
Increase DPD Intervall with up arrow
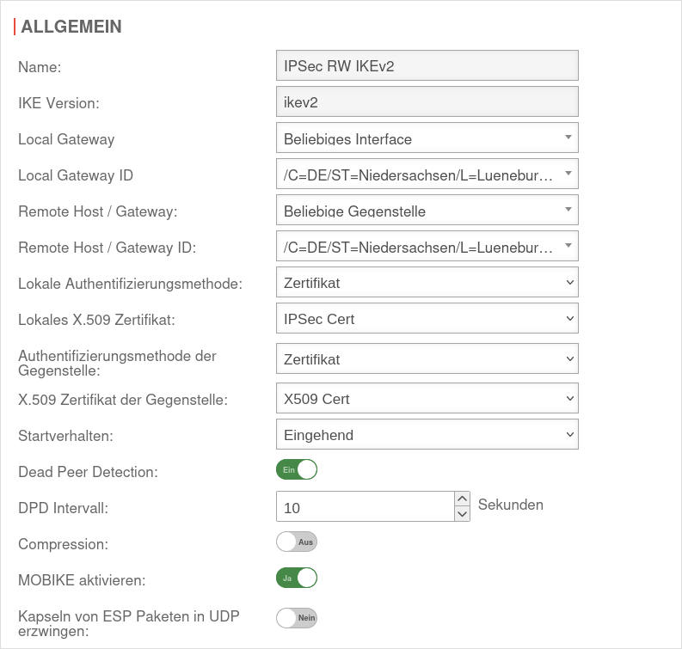(x=463, y=499)
